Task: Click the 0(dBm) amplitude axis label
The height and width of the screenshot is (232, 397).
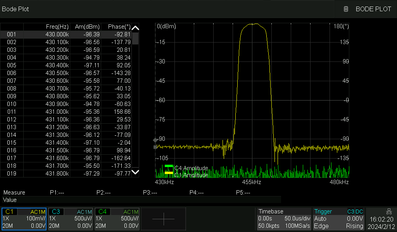Action: pos(166,26)
